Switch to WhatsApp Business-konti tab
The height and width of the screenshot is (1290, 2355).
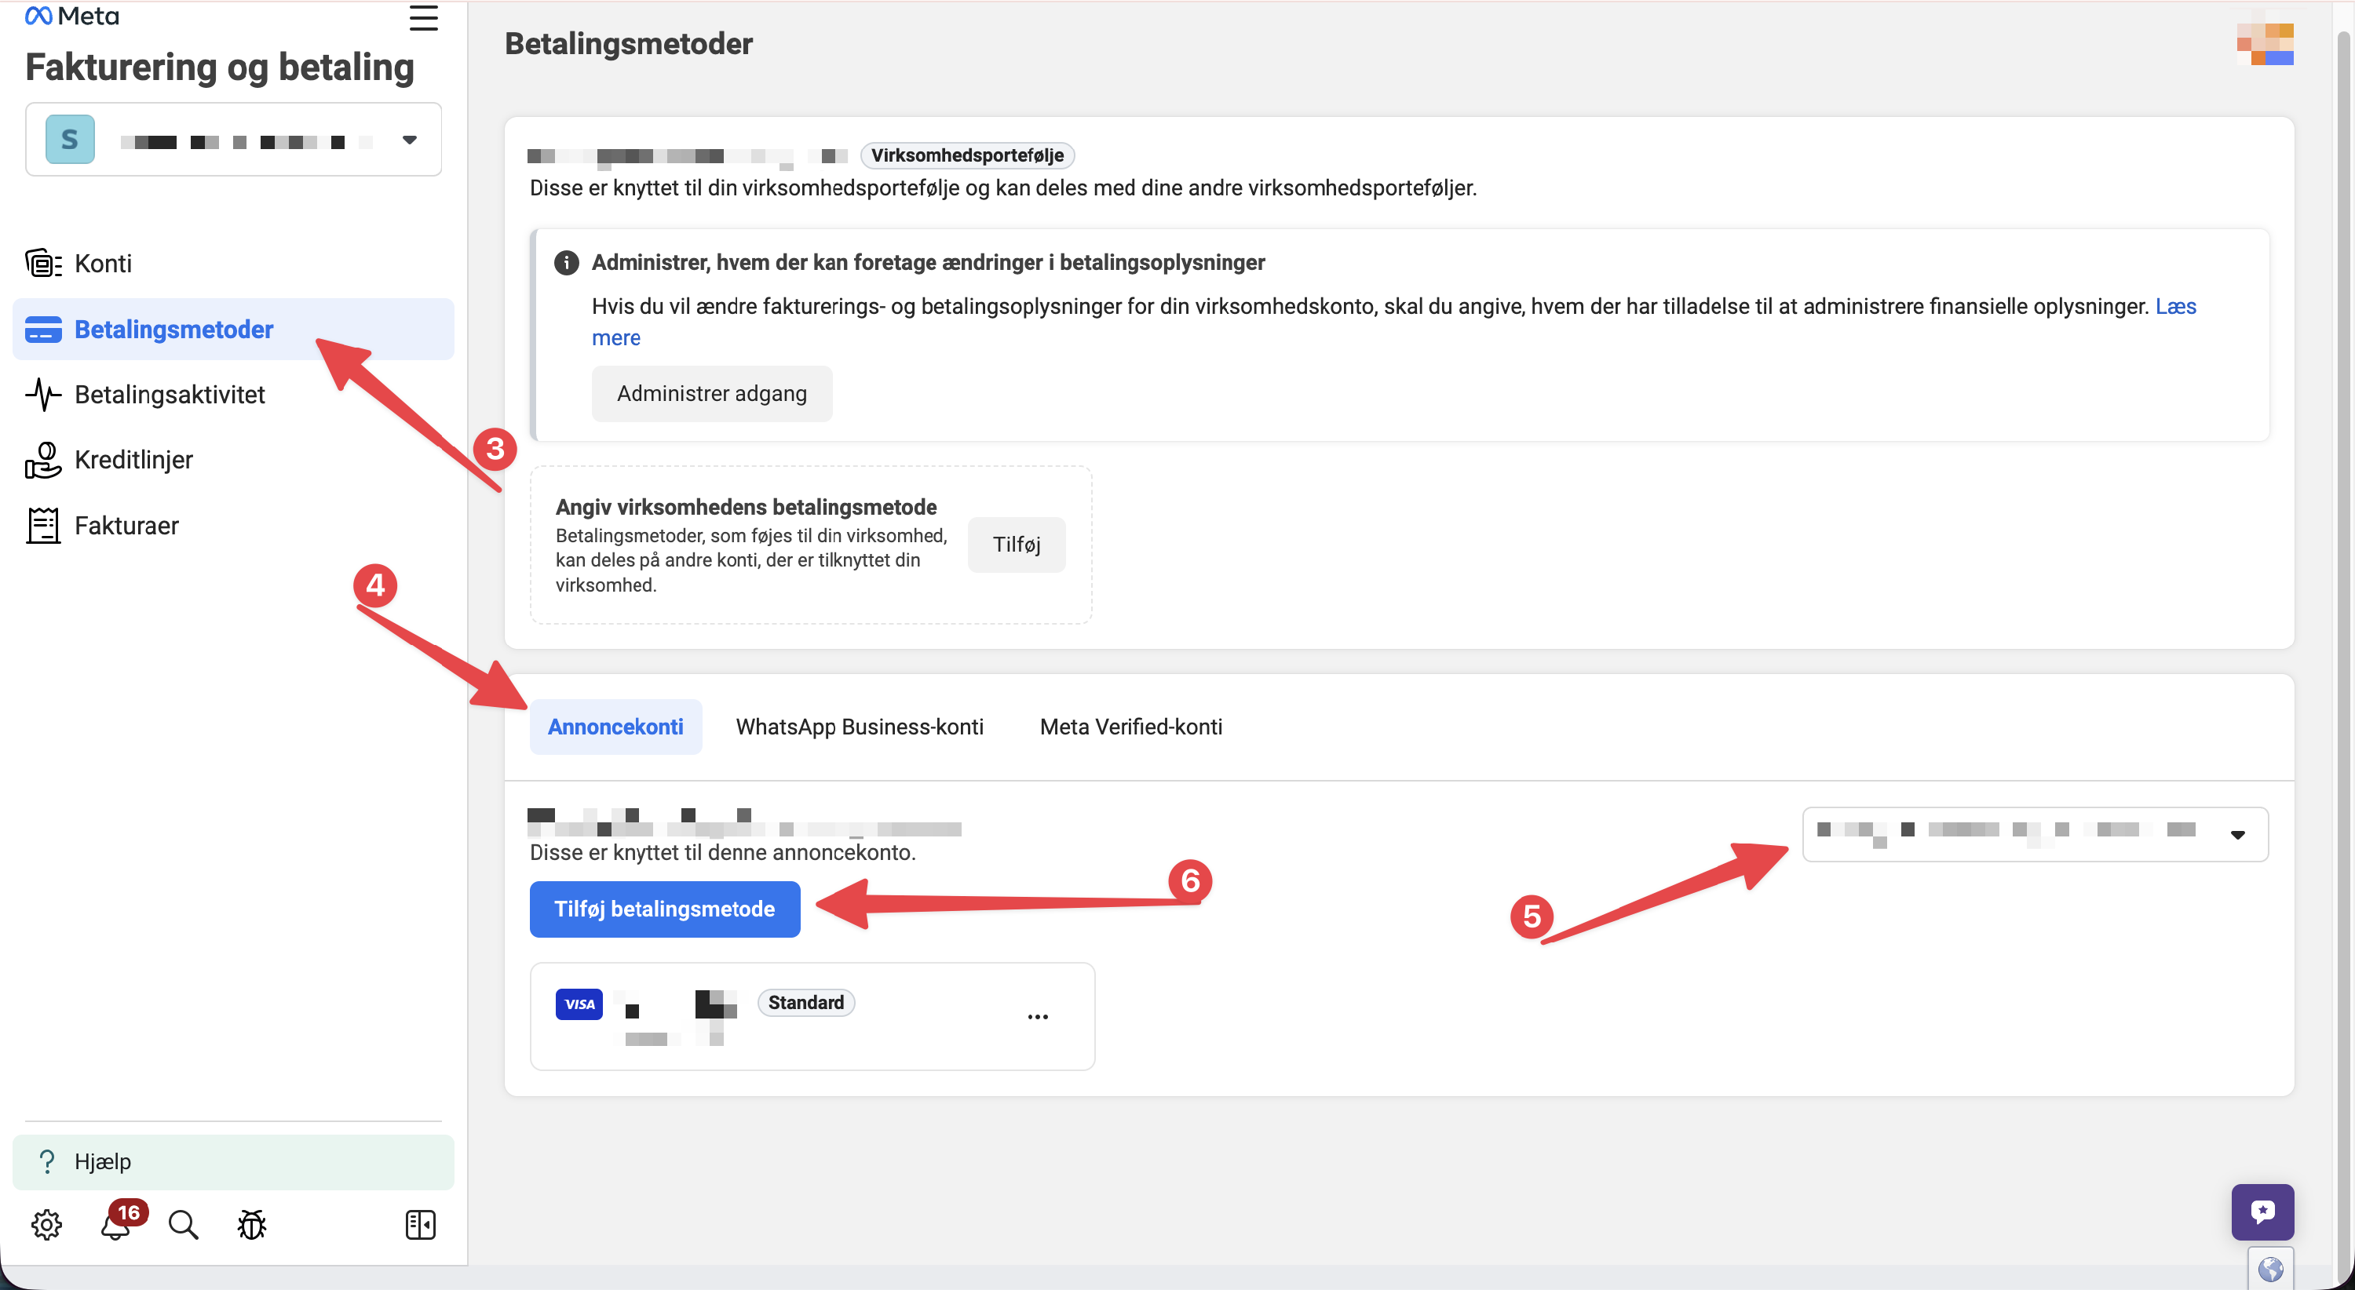click(x=860, y=727)
